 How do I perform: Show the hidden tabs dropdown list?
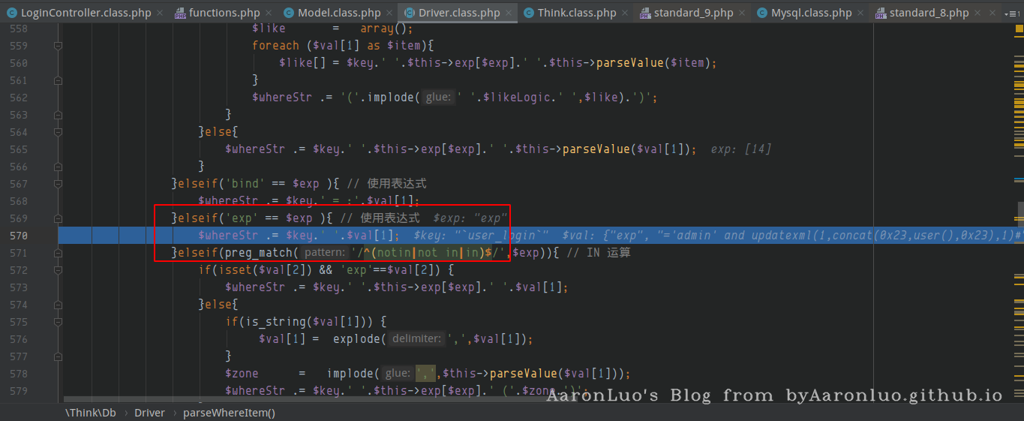pos(1010,13)
